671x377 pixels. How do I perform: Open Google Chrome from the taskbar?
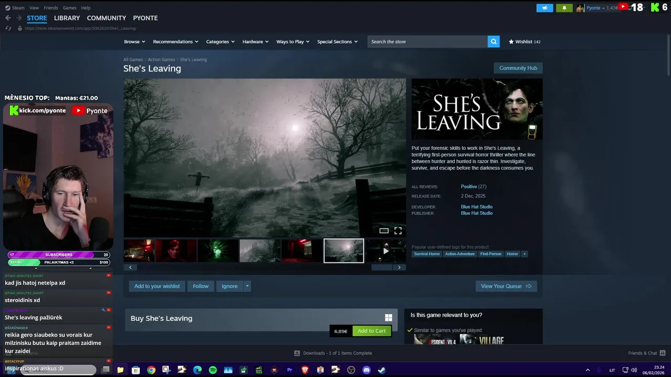pyautogui.click(x=151, y=370)
